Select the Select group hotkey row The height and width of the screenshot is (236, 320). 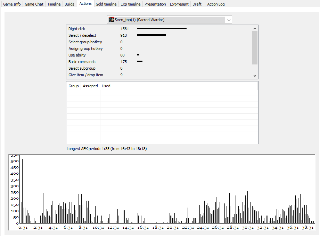159,42
